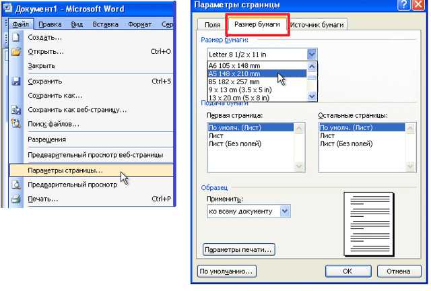Select Лист under Первая страница
The height and width of the screenshot is (291, 431).
251,135
